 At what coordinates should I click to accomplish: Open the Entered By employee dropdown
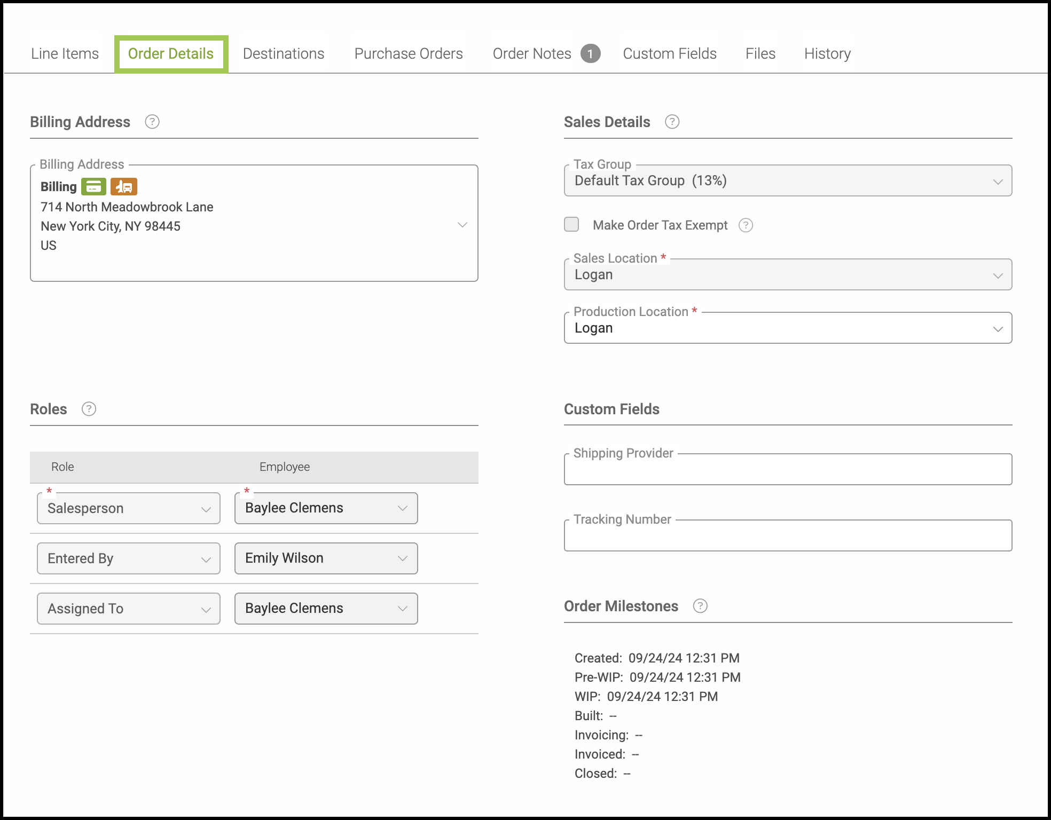(x=326, y=558)
